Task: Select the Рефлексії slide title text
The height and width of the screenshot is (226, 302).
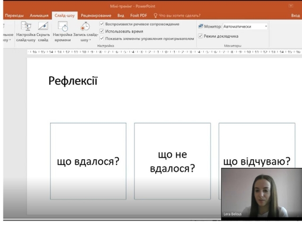Action: (73, 81)
